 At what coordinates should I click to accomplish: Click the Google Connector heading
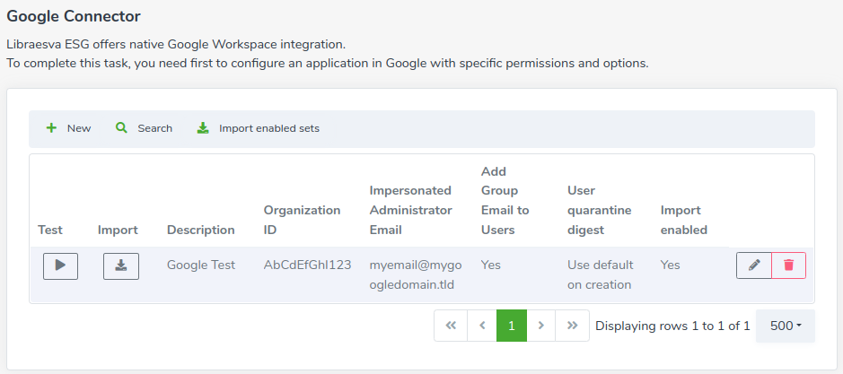(74, 16)
